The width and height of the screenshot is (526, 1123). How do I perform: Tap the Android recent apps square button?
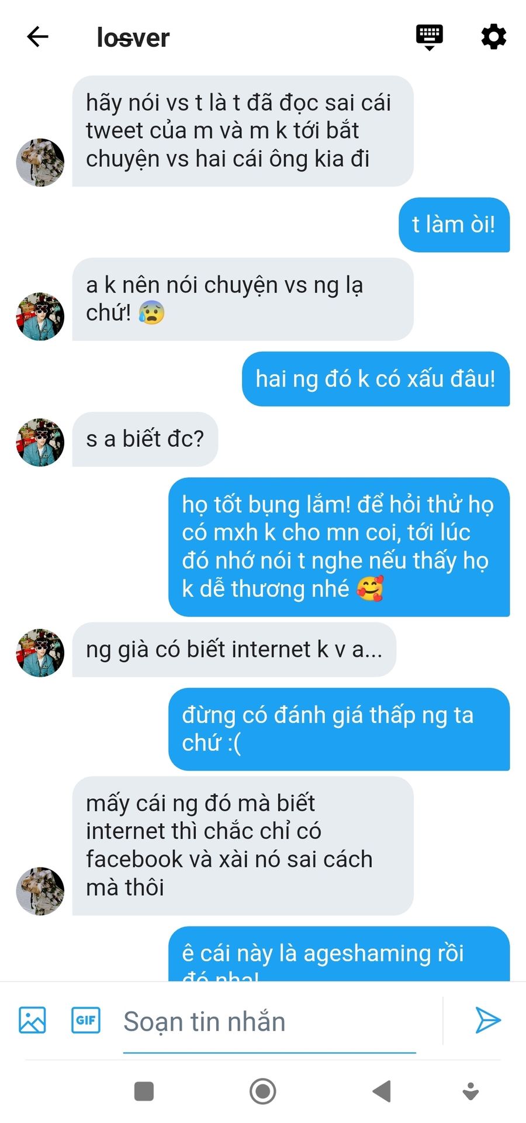tap(144, 1091)
